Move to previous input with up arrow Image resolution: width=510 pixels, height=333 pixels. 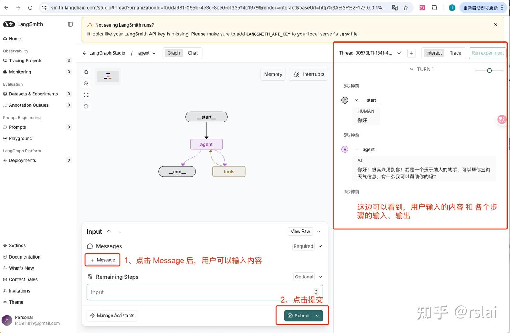[x=109, y=232]
